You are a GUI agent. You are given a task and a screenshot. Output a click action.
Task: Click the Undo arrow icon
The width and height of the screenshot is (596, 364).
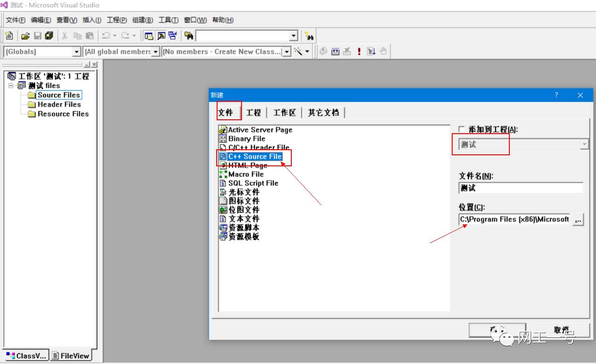[106, 35]
